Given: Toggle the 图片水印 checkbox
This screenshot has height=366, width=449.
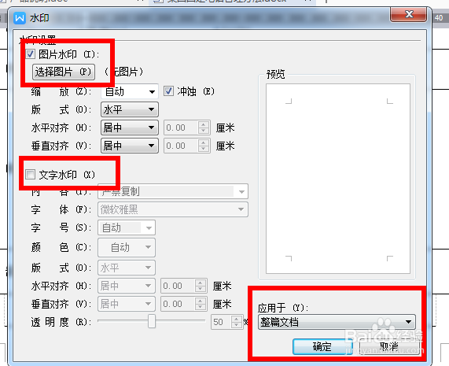Looking at the screenshot, I should [31, 54].
